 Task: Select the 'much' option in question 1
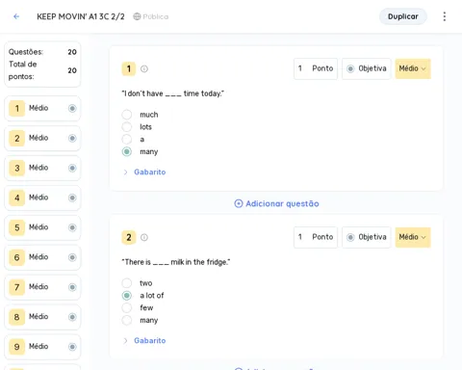(x=127, y=115)
